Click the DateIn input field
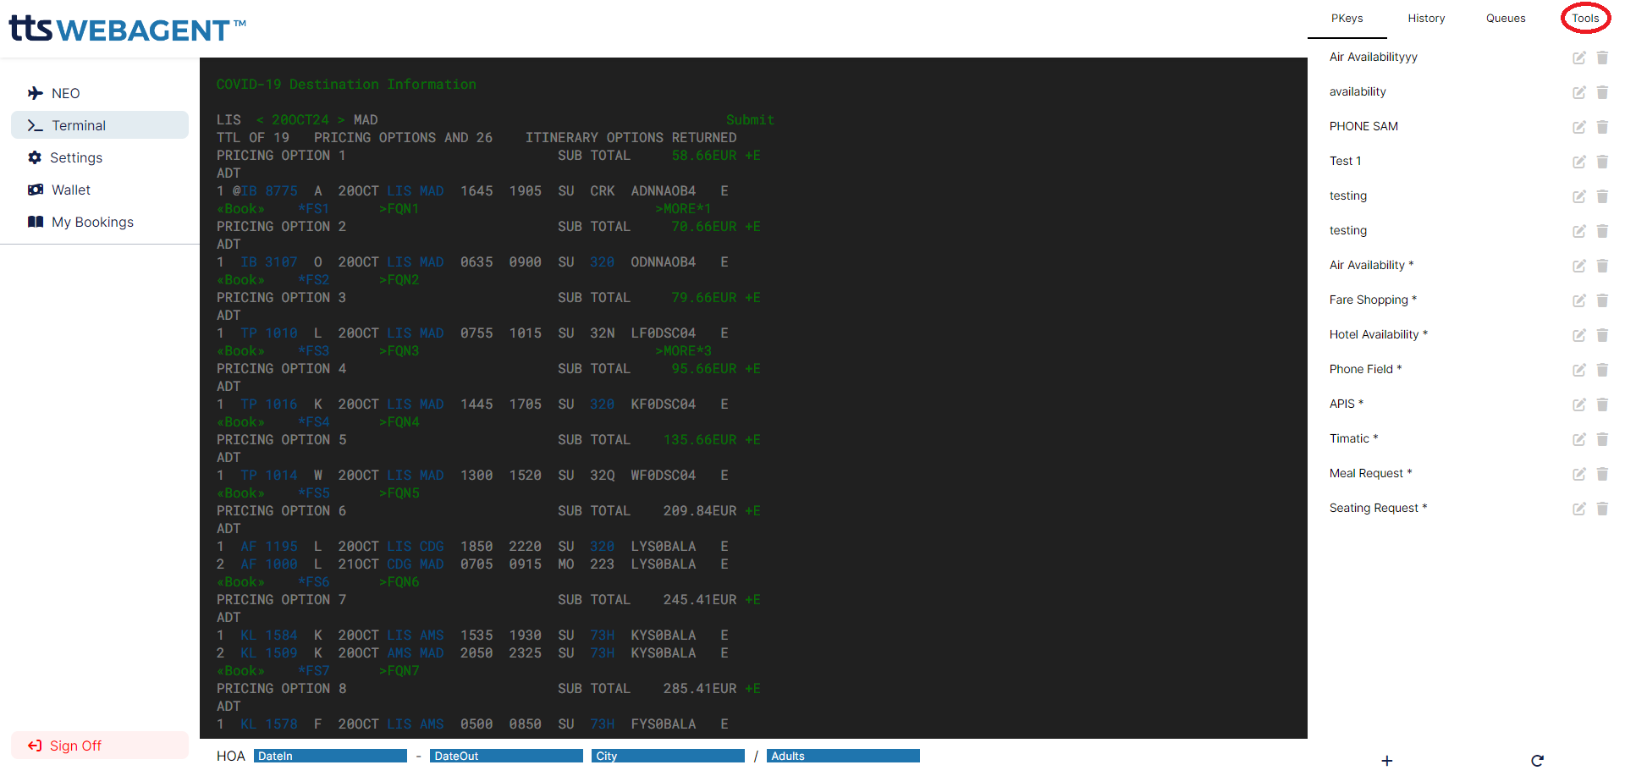This screenshot has height=776, width=1625. [x=330, y=756]
